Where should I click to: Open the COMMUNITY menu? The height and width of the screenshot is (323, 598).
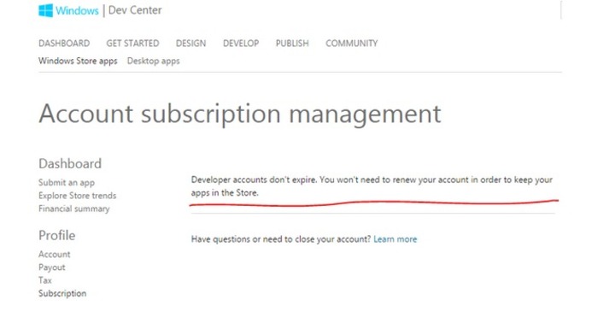352,43
